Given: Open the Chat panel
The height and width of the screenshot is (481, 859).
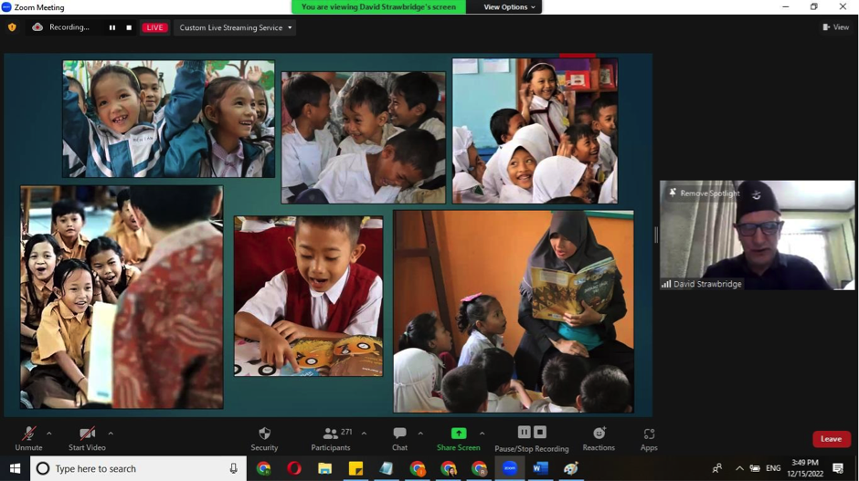Looking at the screenshot, I should (400, 439).
